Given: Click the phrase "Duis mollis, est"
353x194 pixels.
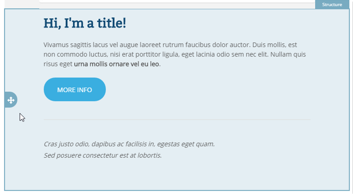Looking at the screenshot, I should click(275, 45).
